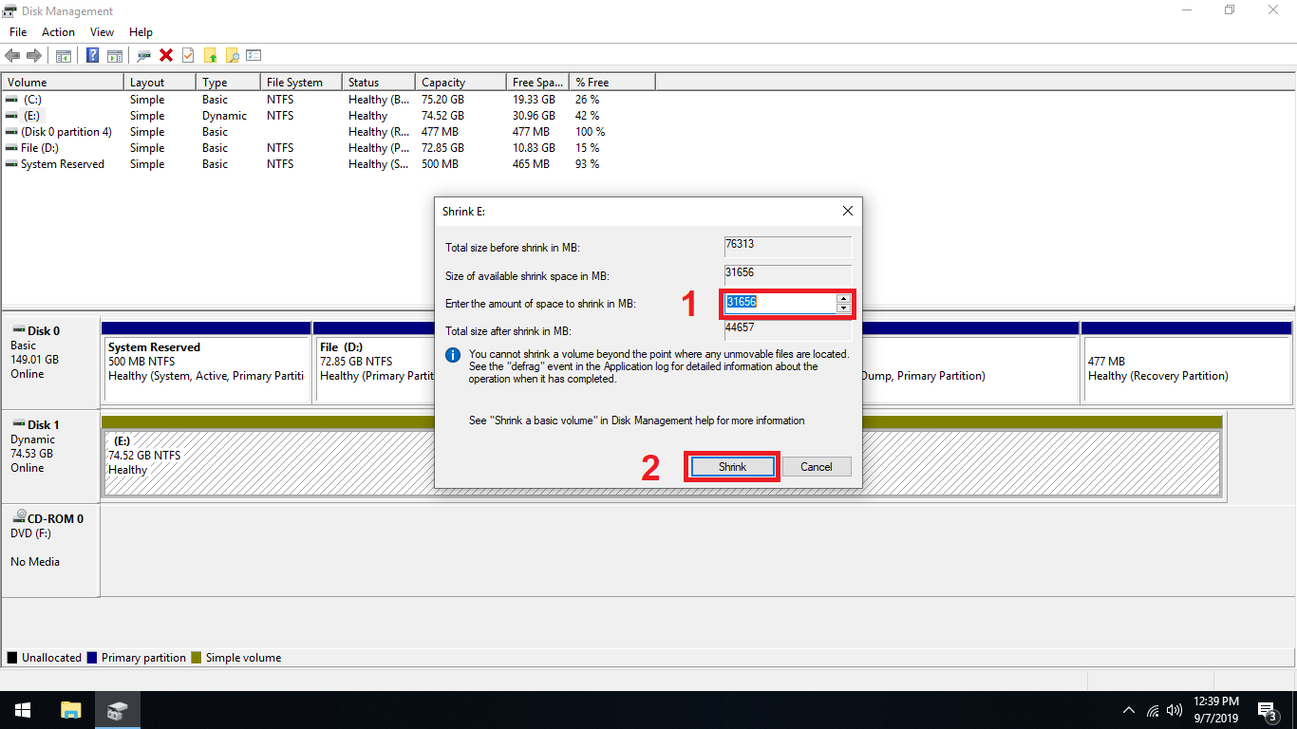Toggle the Show/Hide Action Pane toolbar icon
The width and height of the screenshot is (1297, 729).
[x=115, y=55]
